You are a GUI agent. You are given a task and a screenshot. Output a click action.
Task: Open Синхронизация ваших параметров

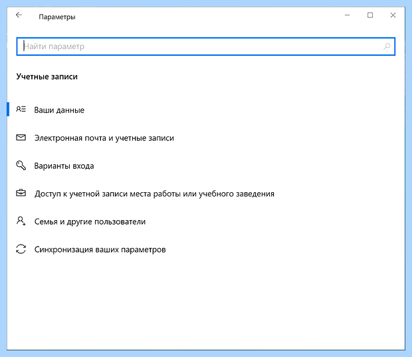(100, 249)
